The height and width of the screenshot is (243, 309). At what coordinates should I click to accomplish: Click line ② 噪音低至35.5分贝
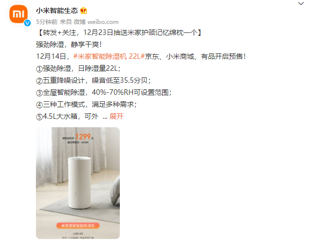(x=93, y=80)
